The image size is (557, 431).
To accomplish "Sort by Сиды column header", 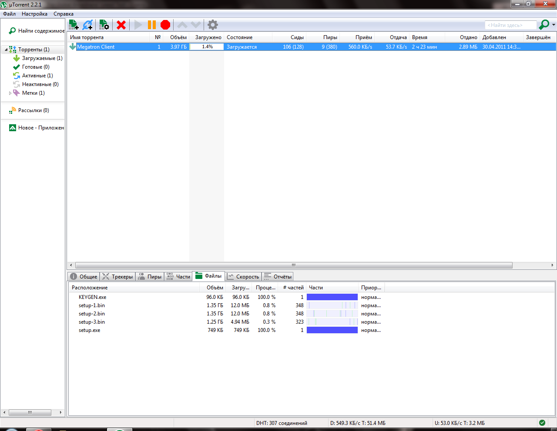I will [x=289, y=37].
